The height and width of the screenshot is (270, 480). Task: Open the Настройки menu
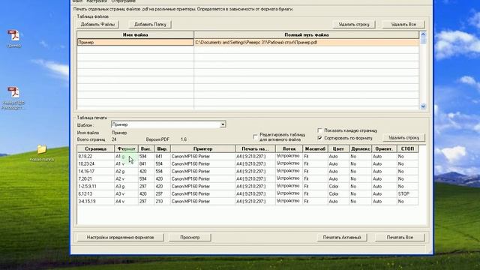coord(97,1)
